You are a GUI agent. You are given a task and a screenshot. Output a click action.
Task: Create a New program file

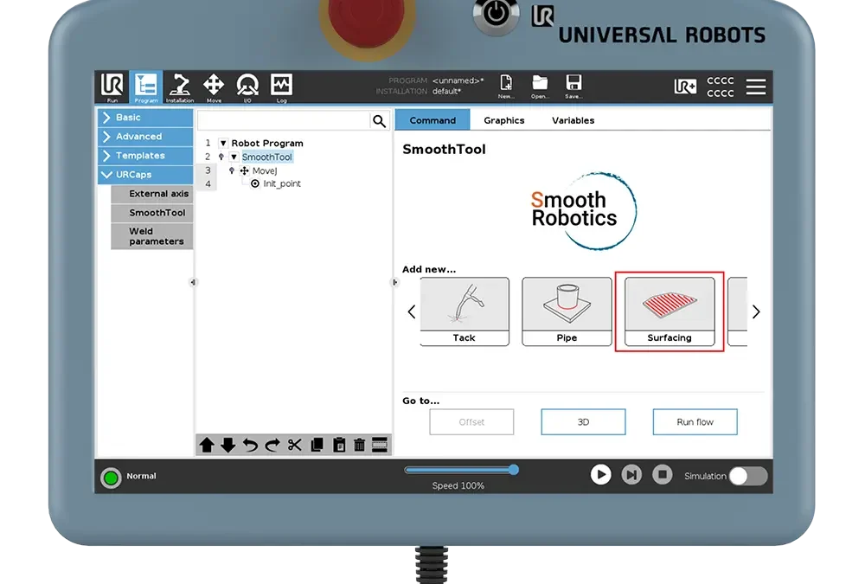click(x=506, y=87)
